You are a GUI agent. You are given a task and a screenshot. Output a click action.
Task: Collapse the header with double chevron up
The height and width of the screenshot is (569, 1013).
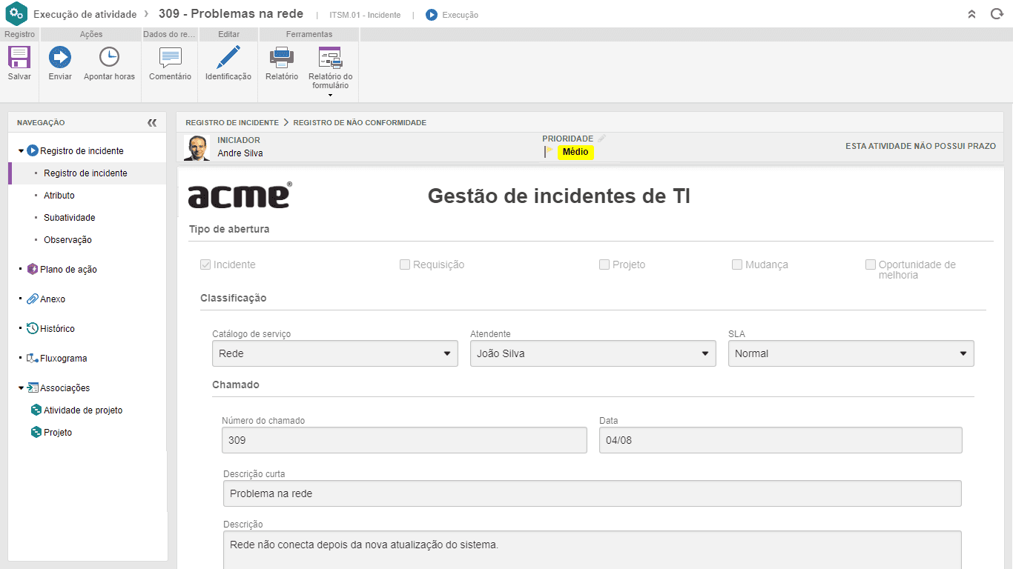coord(972,14)
